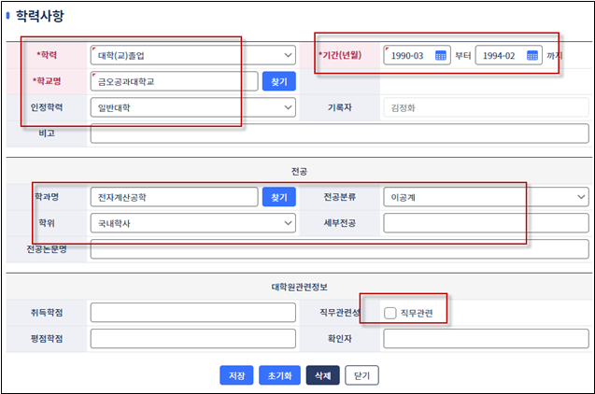Open calendar picker for end date 1994-02

point(532,55)
